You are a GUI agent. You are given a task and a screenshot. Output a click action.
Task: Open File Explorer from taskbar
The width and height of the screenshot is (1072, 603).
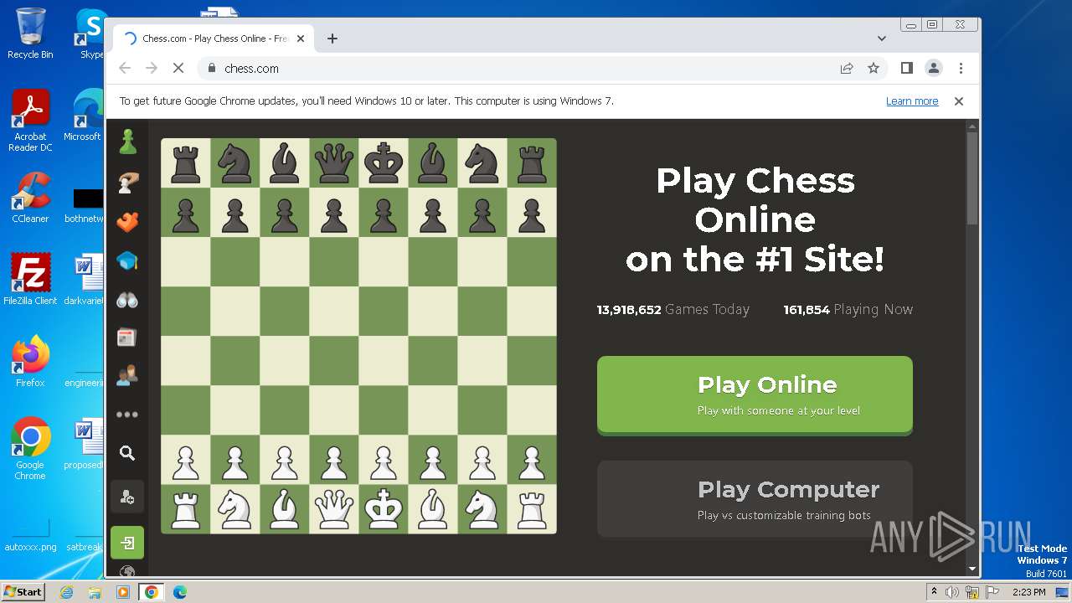click(x=95, y=592)
